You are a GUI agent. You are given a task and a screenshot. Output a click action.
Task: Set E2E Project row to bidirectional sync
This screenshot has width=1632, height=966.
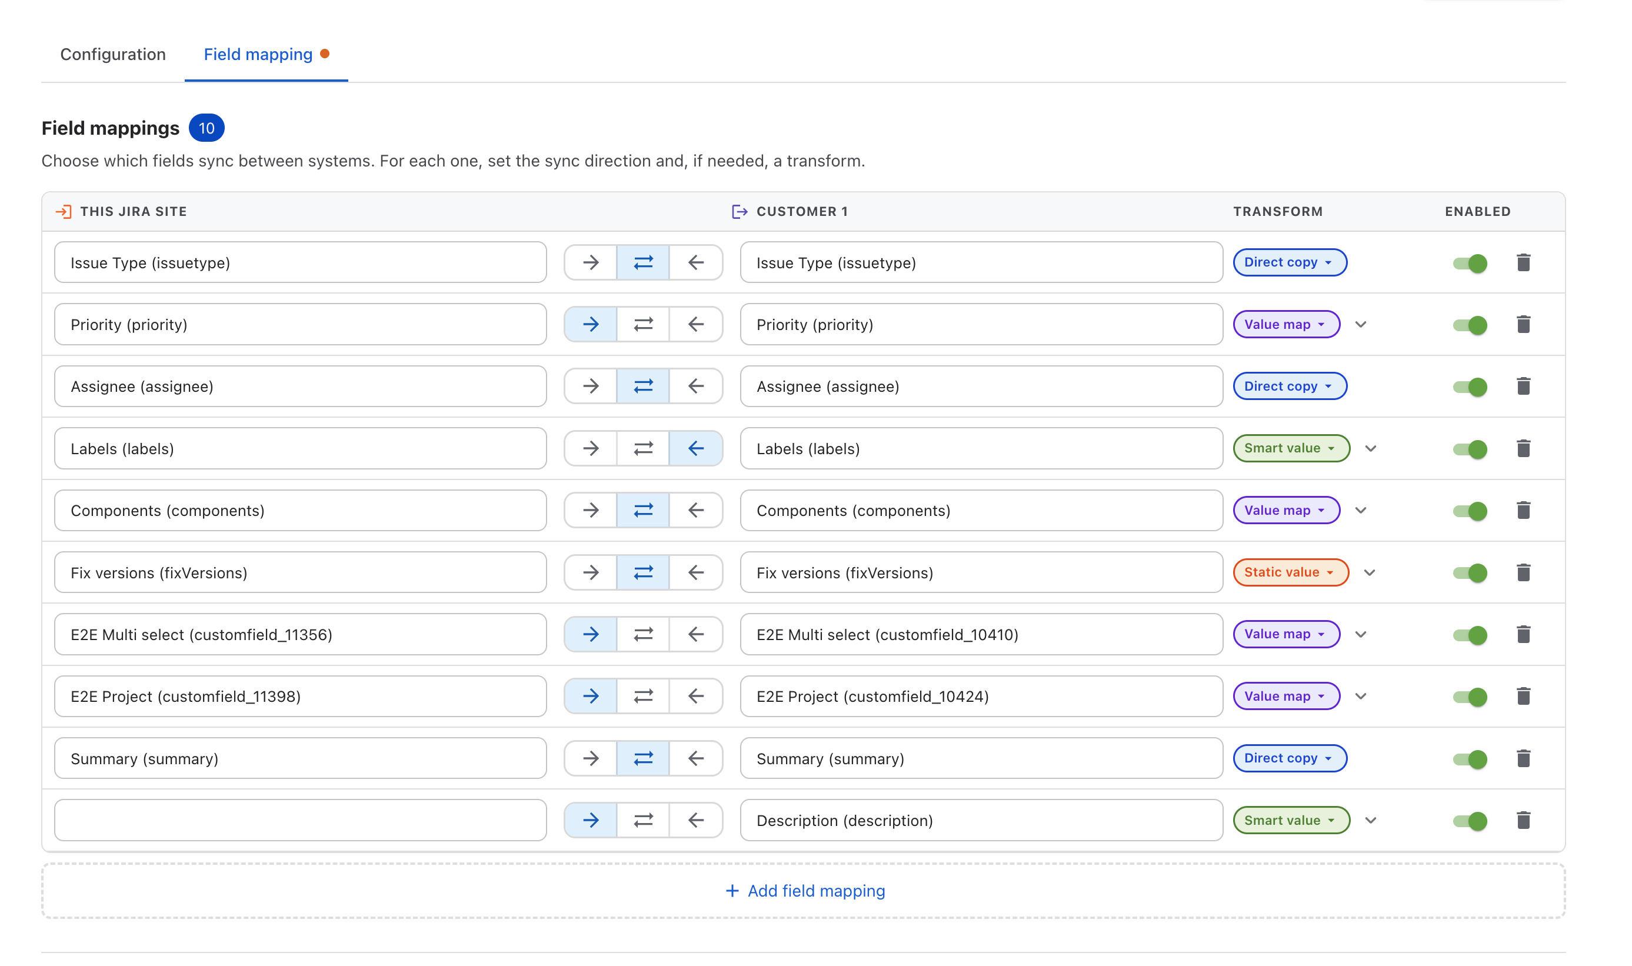[642, 696]
